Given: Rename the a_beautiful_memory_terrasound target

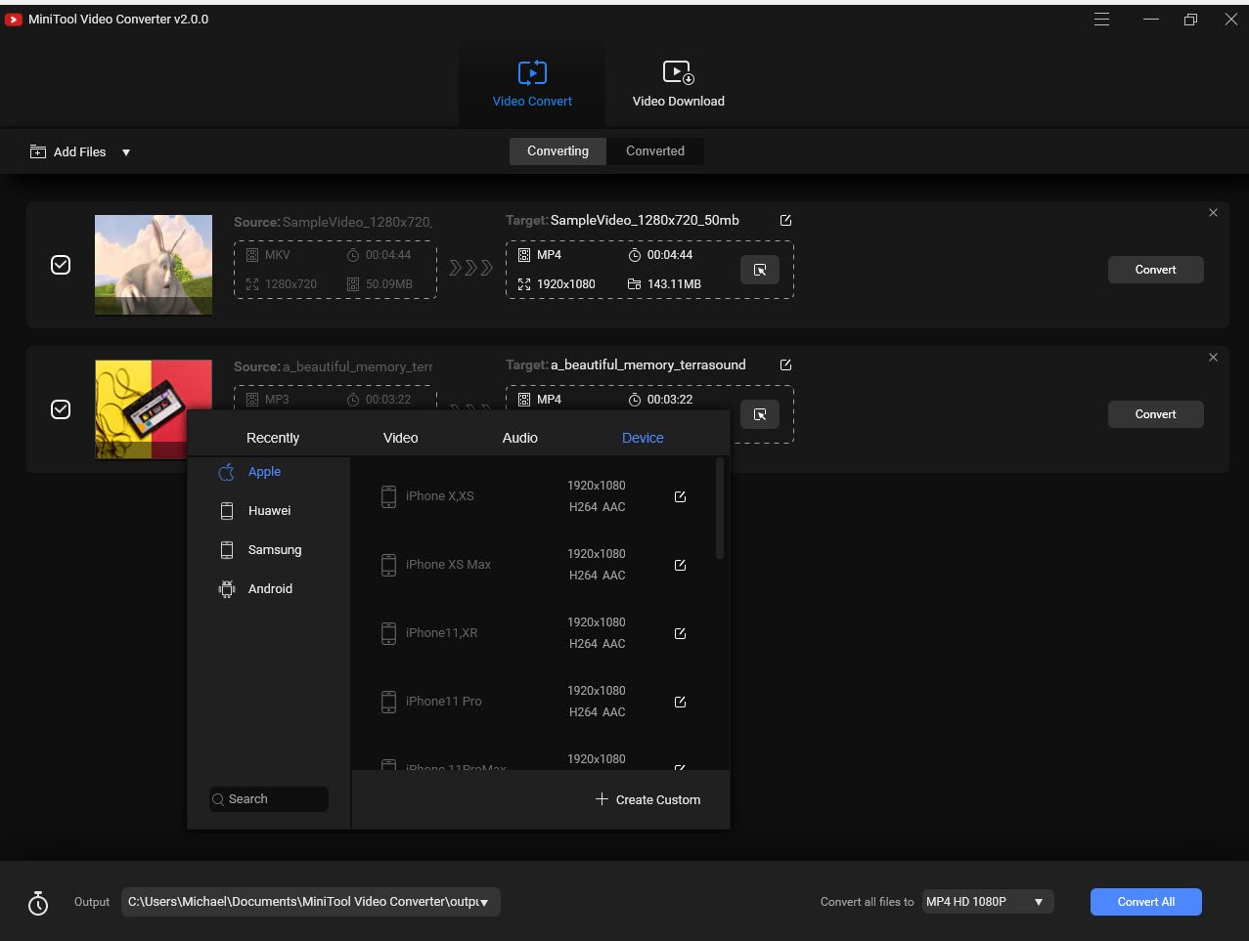Looking at the screenshot, I should [785, 364].
